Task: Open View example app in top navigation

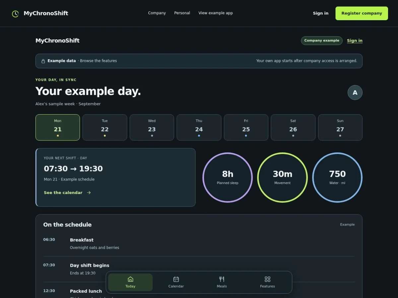Action: click(216, 13)
